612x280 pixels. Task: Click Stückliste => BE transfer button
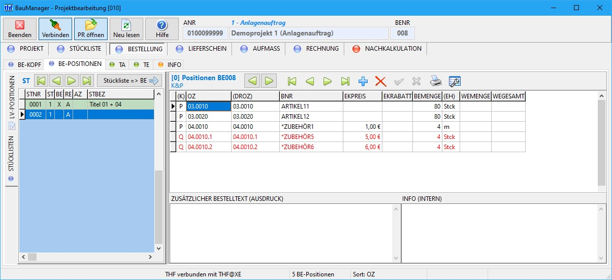(x=130, y=81)
